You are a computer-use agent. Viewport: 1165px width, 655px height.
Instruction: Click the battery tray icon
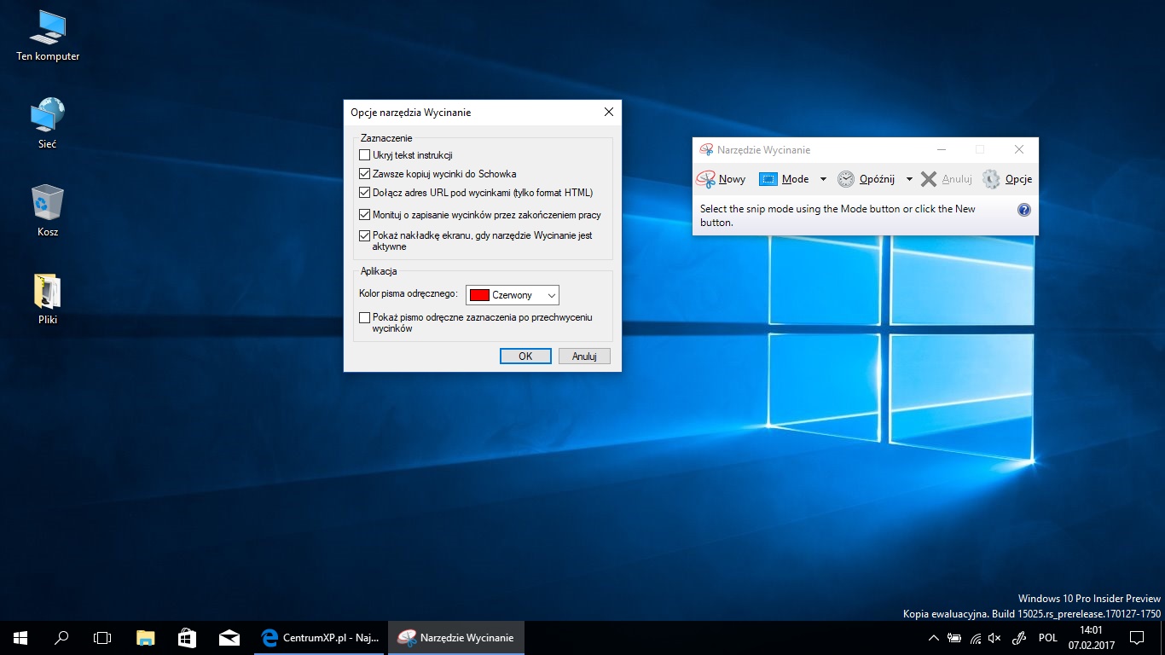(x=954, y=637)
